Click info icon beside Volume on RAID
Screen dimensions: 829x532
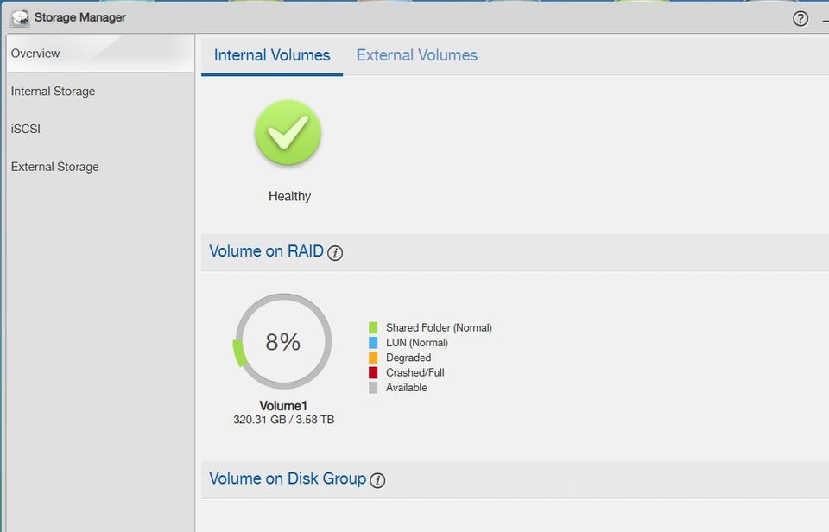335,253
